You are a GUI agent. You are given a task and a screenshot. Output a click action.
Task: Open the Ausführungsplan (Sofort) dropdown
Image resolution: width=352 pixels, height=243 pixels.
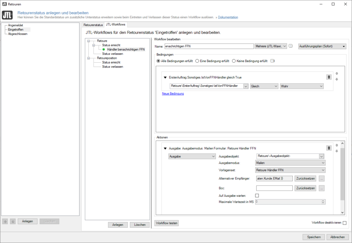point(322,46)
